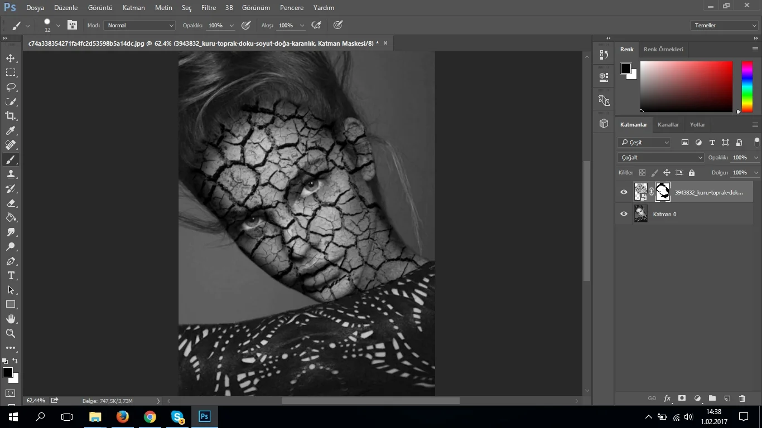Open the Temeller workspace dropdown
Image resolution: width=762 pixels, height=428 pixels.
(x=724, y=25)
